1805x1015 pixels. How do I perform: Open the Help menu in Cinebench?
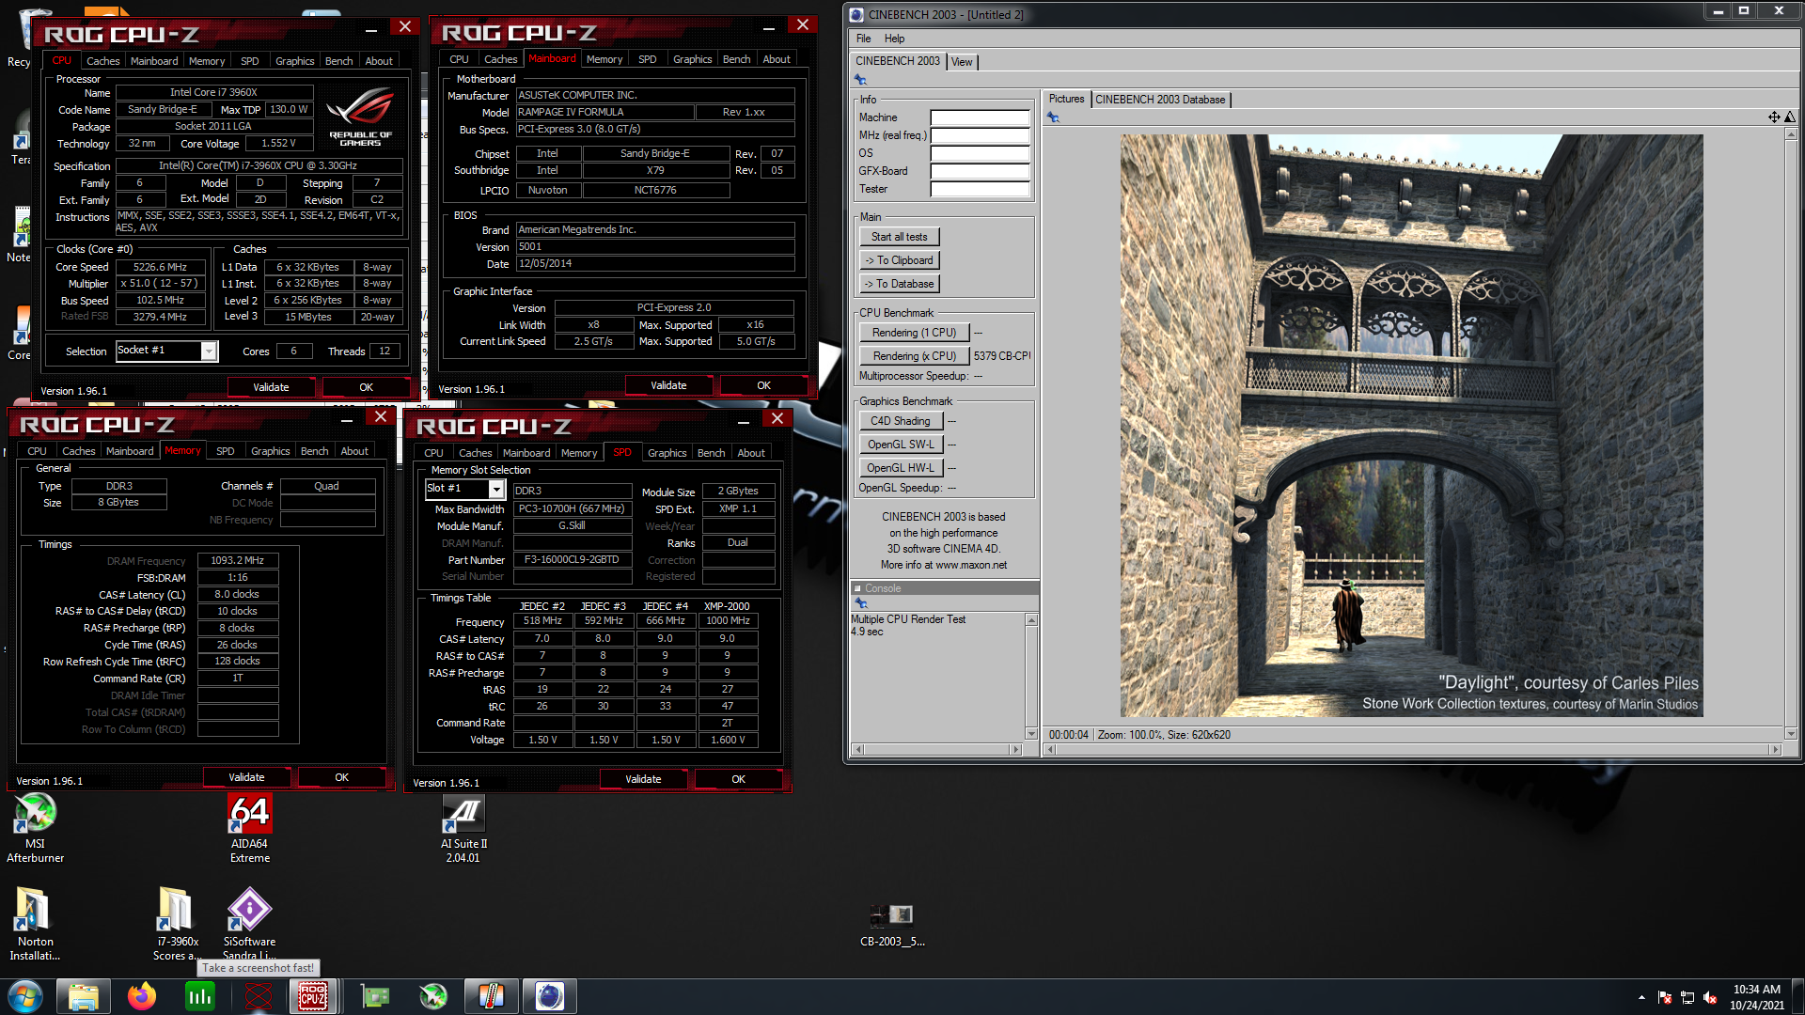click(894, 39)
